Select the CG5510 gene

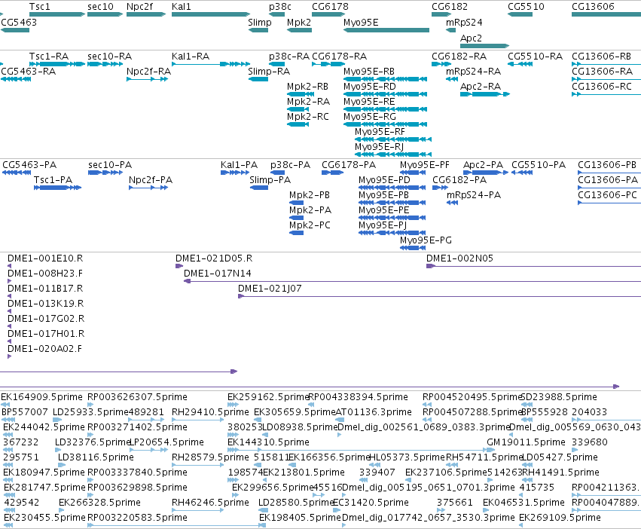(520, 14)
